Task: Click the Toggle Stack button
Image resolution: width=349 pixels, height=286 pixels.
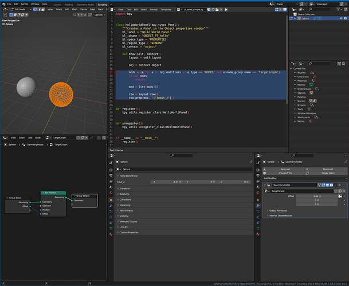Action: pos(326,173)
